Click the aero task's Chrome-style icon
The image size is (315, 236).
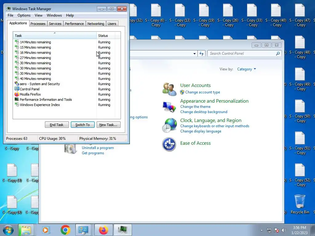[17, 84]
